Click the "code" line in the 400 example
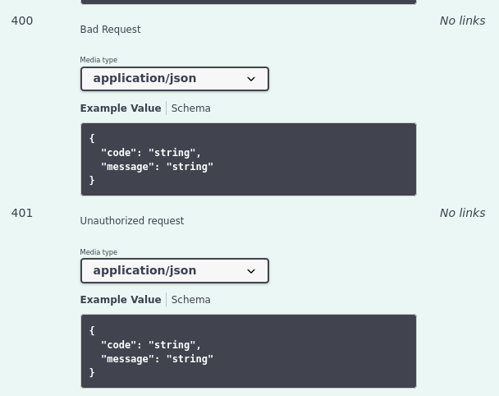The height and width of the screenshot is (396, 499). coord(150,153)
